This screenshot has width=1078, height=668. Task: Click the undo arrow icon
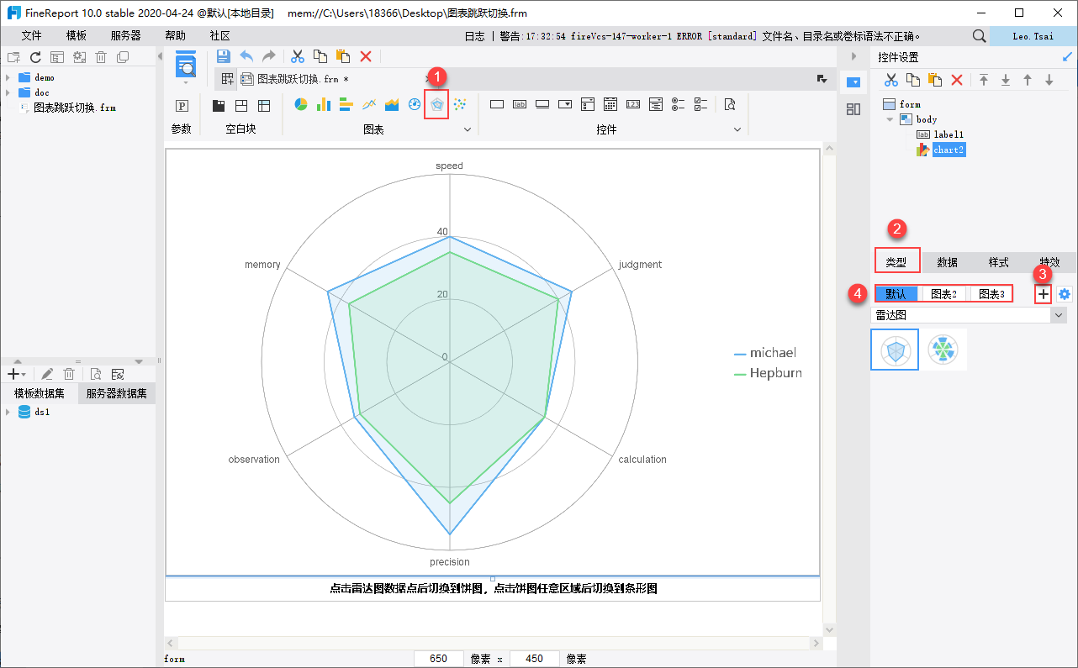pos(246,56)
